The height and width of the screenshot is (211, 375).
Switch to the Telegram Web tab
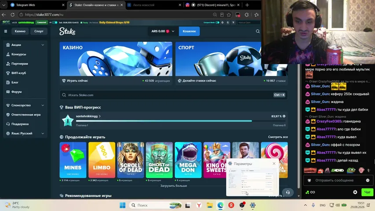click(x=37, y=5)
